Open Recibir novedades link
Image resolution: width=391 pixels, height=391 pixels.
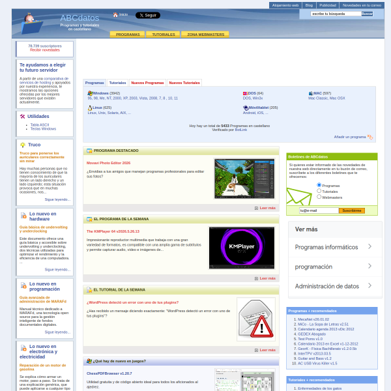pos(45,50)
